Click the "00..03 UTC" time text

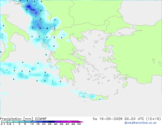point(134,119)
